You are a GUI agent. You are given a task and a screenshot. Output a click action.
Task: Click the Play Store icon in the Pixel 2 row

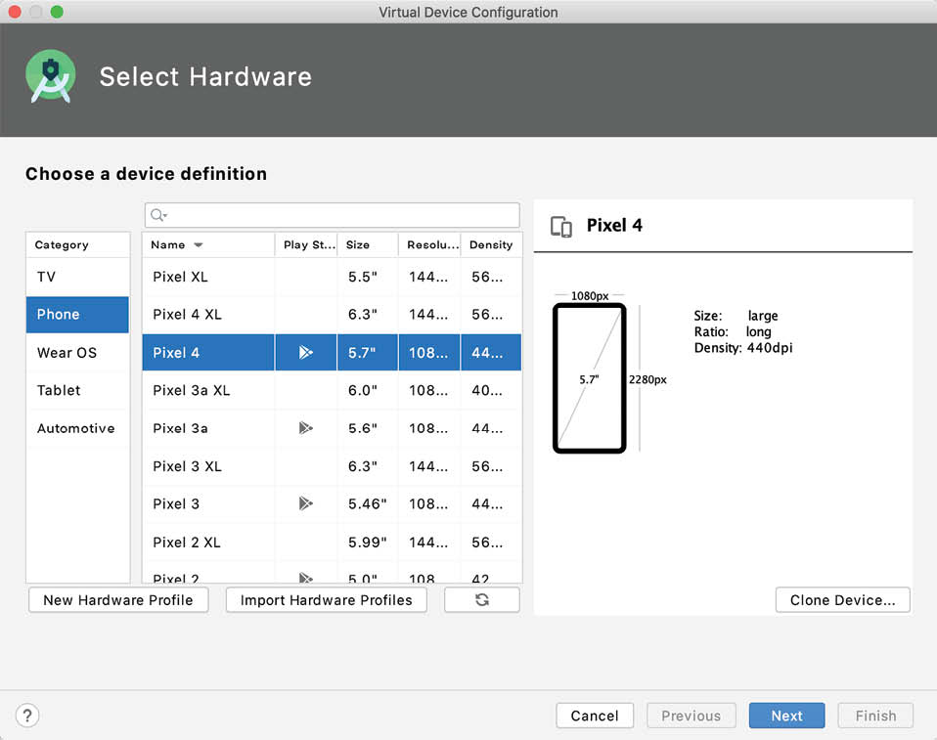(305, 578)
